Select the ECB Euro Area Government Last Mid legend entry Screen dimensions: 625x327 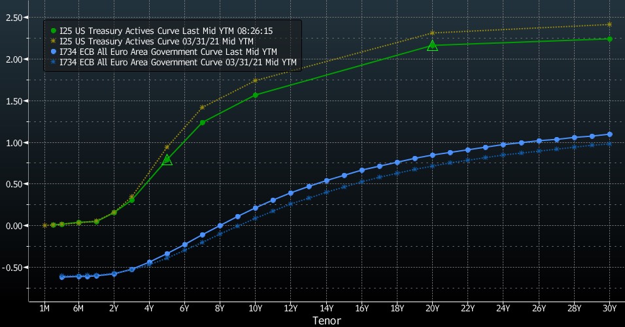click(163, 52)
